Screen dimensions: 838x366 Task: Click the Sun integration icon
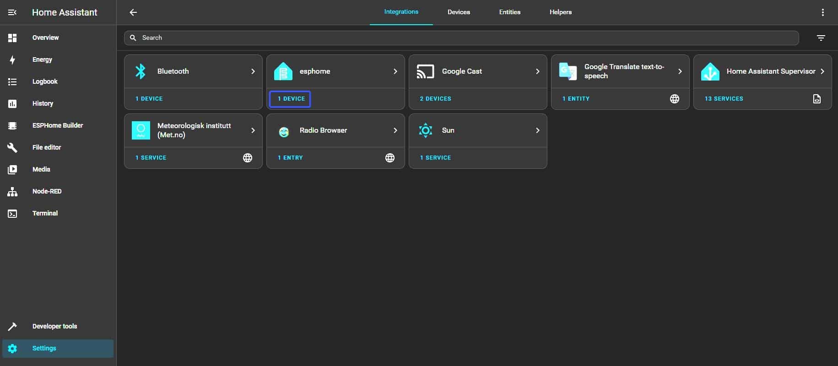point(425,130)
